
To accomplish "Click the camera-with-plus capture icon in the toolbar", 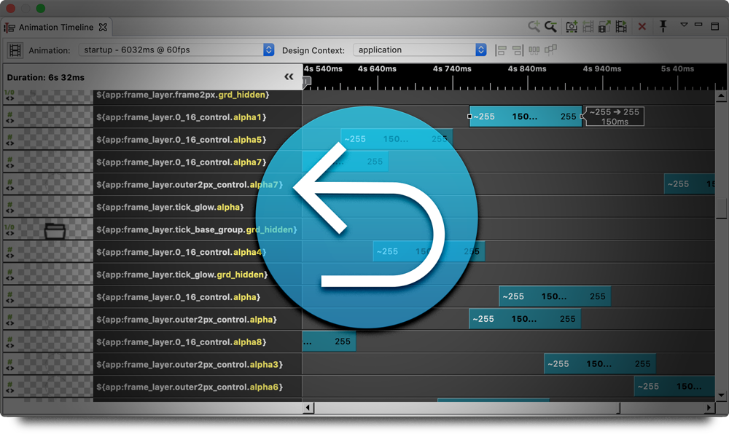I will click(572, 26).
